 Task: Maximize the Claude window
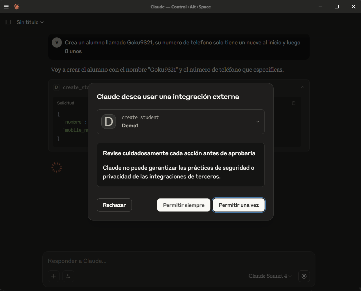[337, 7]
